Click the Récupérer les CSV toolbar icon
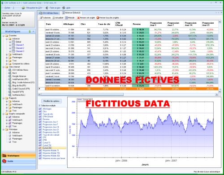Image resolution: width=224 pixels, height=175 pixels. [x=23, y=8]
